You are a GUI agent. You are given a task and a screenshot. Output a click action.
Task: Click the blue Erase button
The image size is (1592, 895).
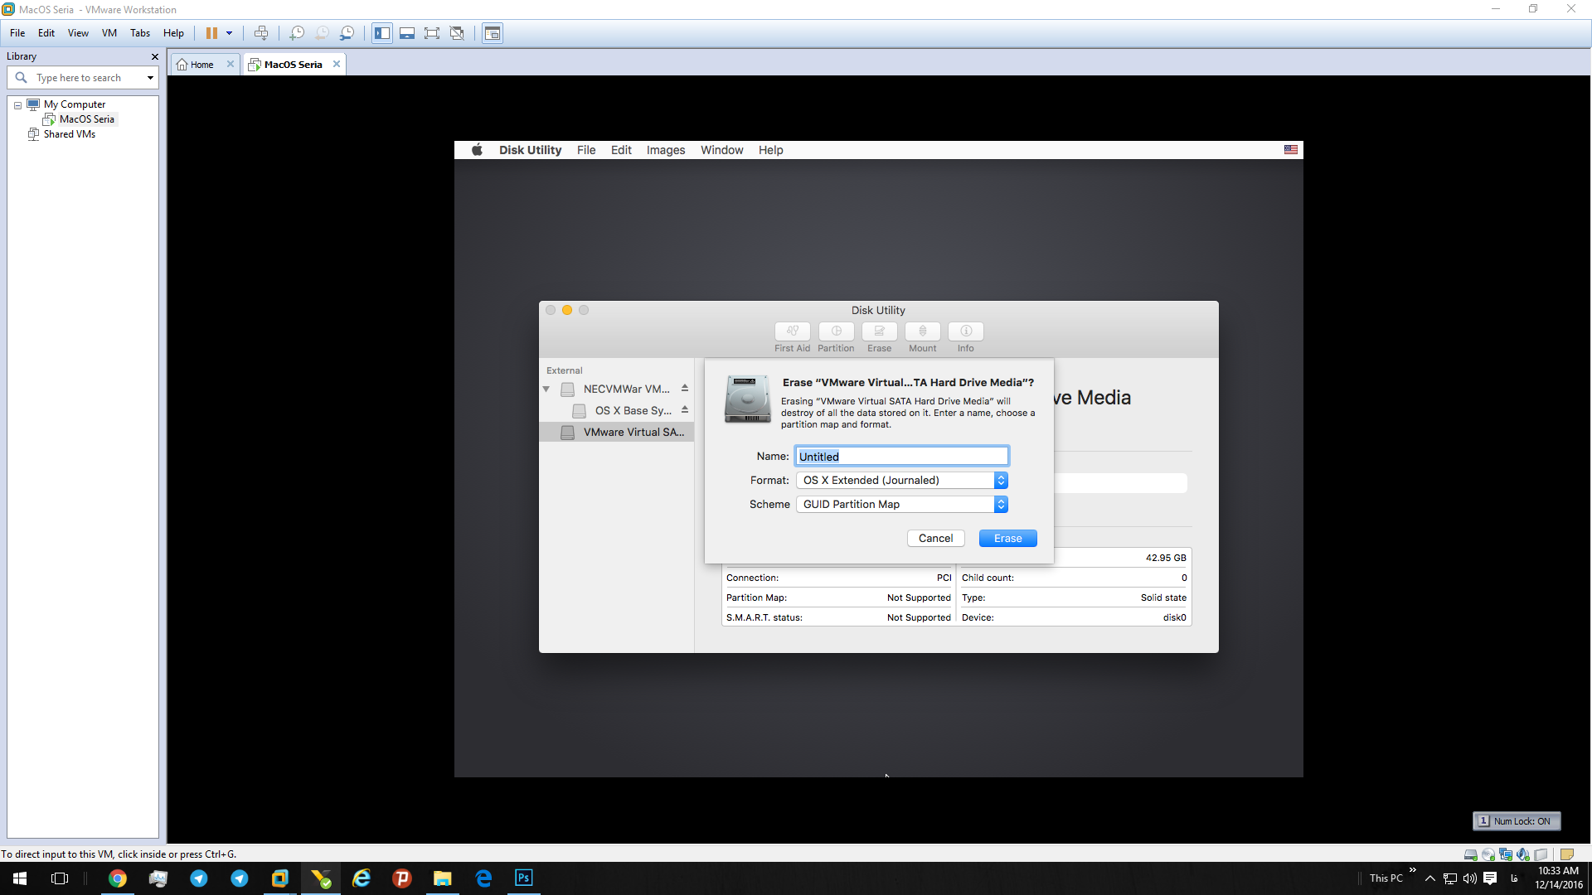tap(1007, 539)
